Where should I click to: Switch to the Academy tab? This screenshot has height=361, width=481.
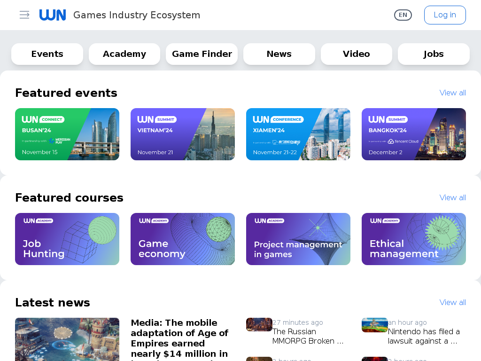[124, 54]
